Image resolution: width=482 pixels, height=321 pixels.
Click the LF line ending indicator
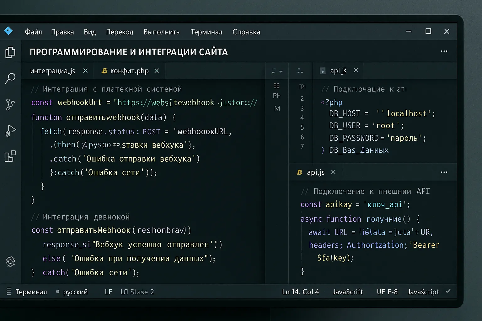pos(108,292)
